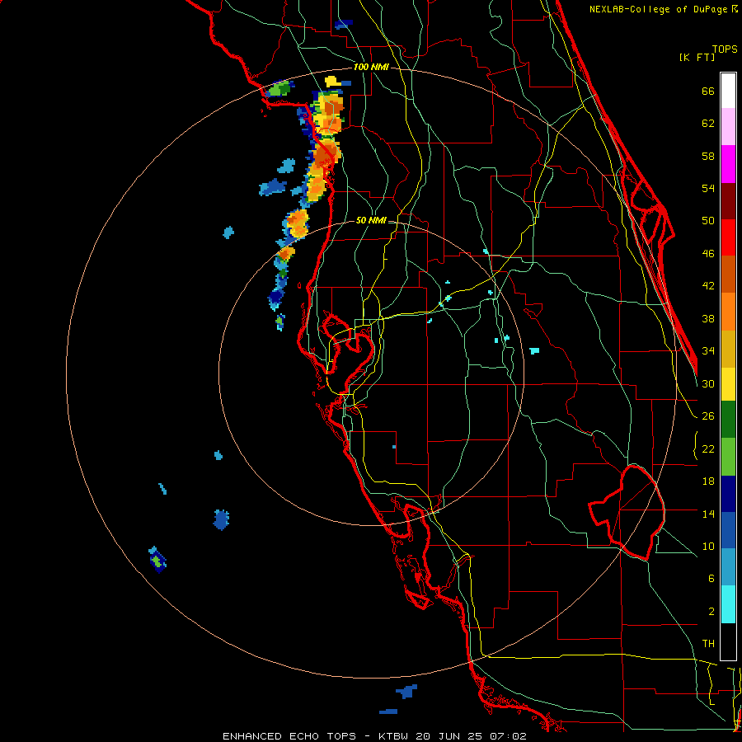742x742 pixels.
Task: Select the maroon legend swatch
Action: click(728, 201)
